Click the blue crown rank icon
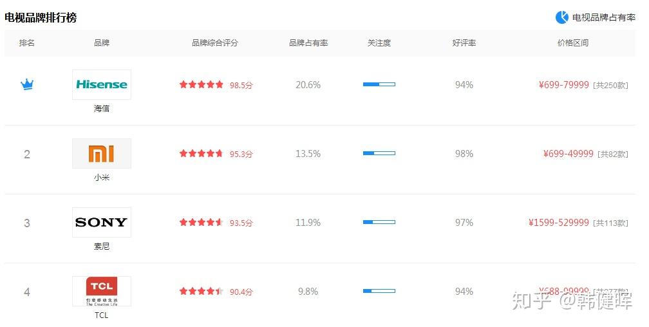The width and height of the screenshot is (649, 327). 27,84
